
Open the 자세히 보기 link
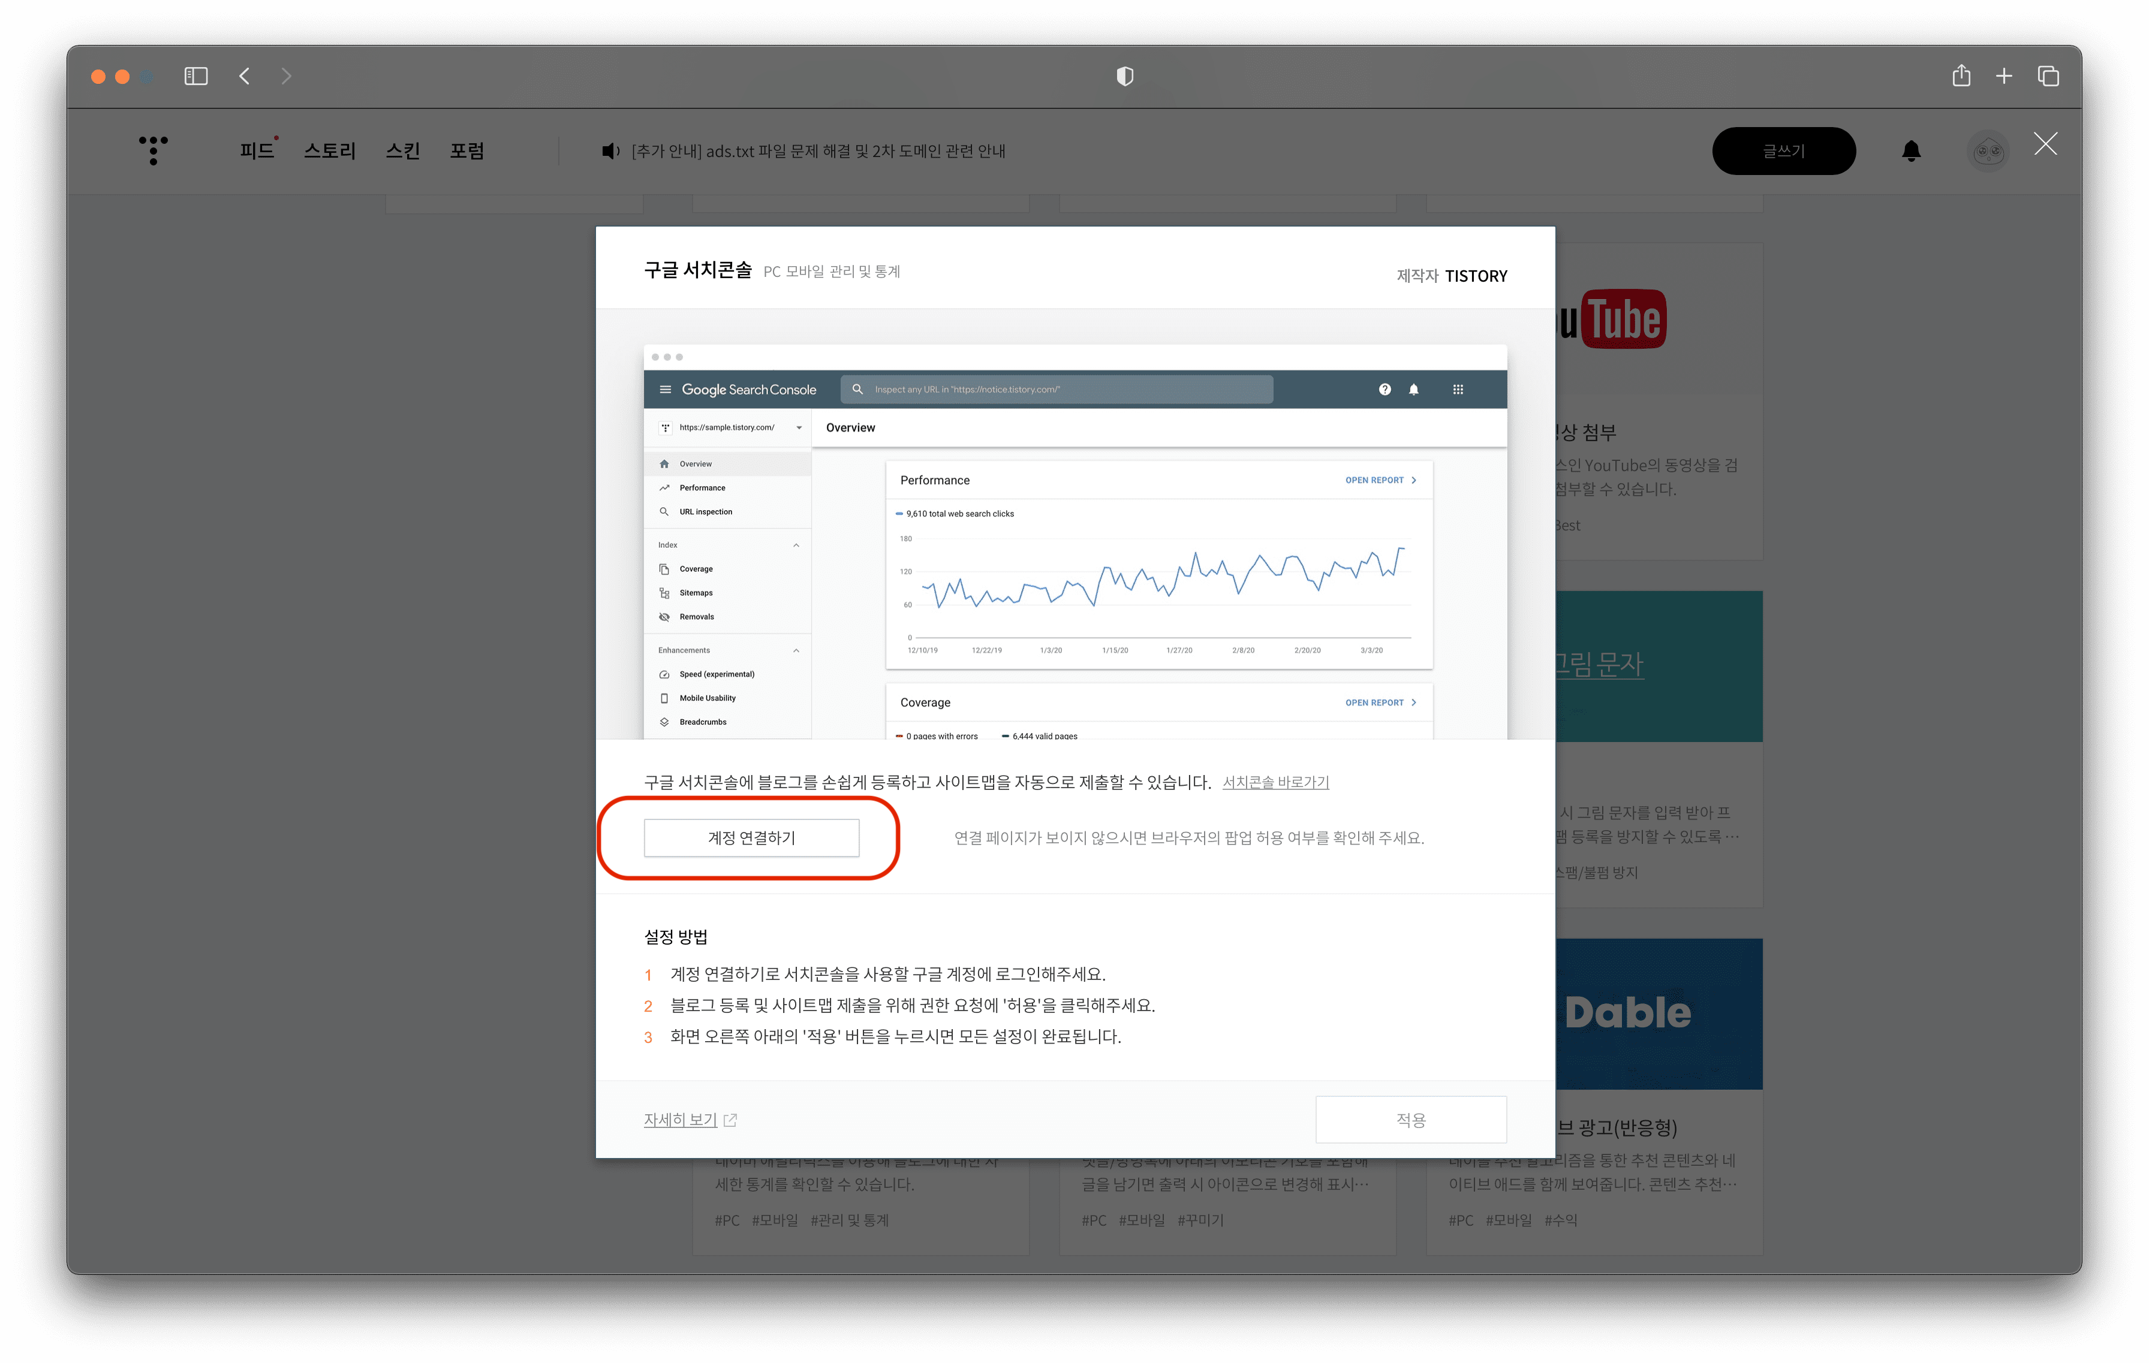pos(681,1120)
